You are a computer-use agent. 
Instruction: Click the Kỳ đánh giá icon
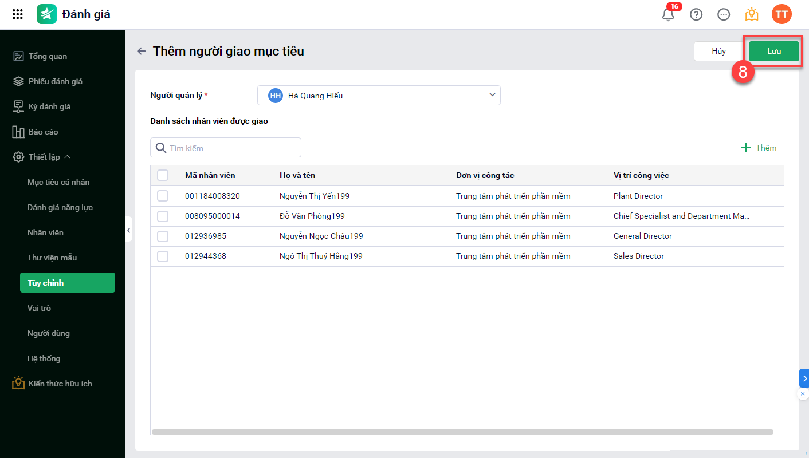click(x=18, y=106)
